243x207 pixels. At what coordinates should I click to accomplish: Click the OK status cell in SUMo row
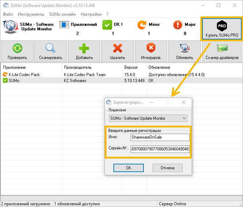[x=151, y=81]
